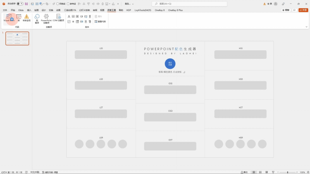Open the comments speech bubble
The width and height of the screenshot is (310, 174).
click(294, 10)
